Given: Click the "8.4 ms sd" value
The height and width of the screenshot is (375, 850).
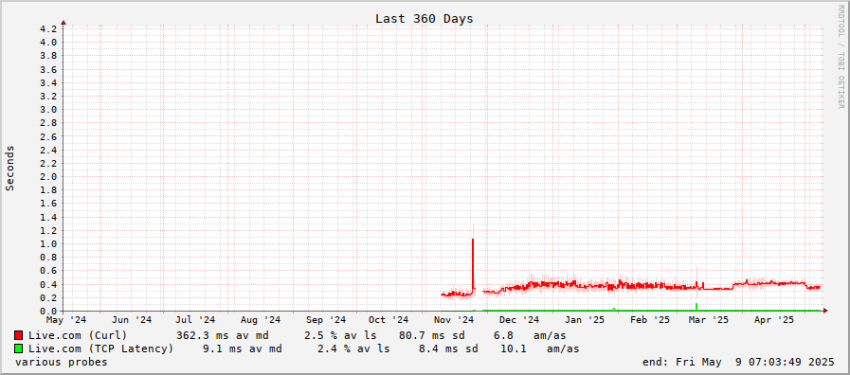Looking at the screenshot, I should click(448, 349).
